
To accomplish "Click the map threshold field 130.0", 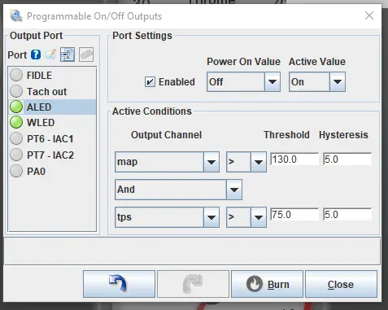I will tap(294, 159).
